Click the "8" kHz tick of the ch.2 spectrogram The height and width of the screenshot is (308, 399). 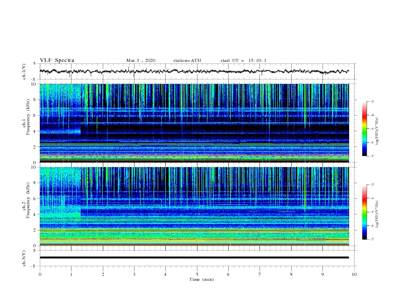pos(35,183)
